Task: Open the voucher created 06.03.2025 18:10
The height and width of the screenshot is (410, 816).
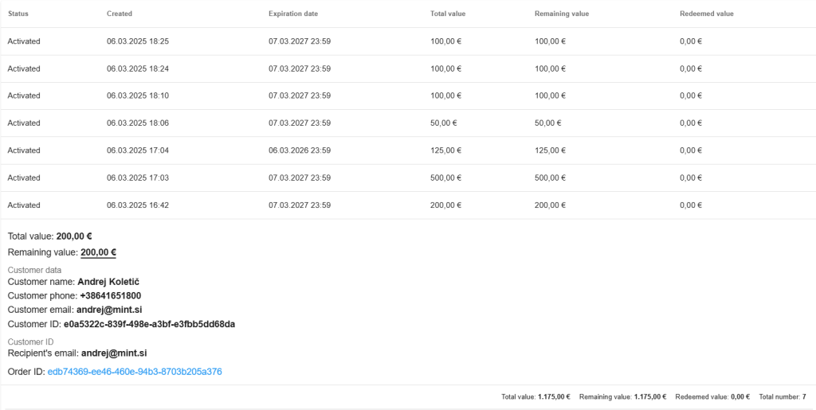Action: (408, 96)
